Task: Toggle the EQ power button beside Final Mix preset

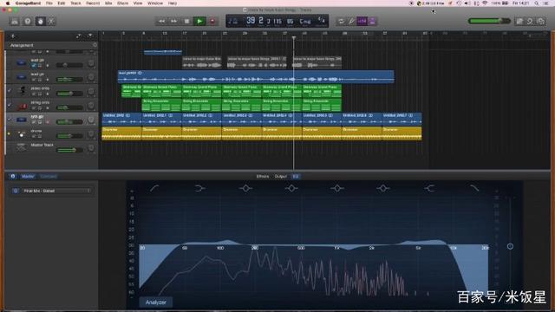Action: 16,191
